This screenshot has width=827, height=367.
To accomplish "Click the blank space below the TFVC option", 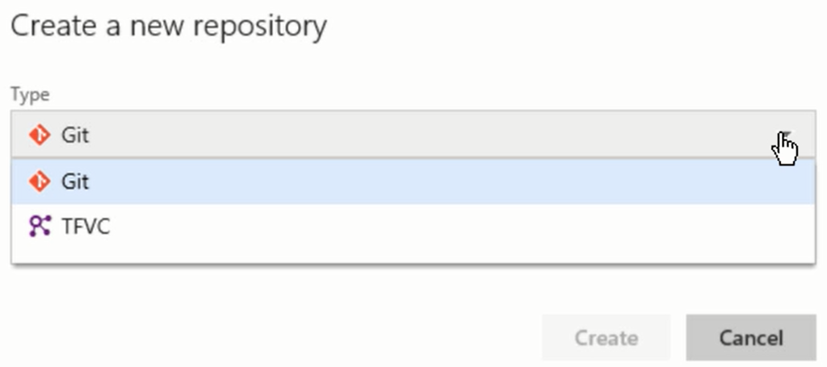I will pyautogui.click(x=413, y=256).
